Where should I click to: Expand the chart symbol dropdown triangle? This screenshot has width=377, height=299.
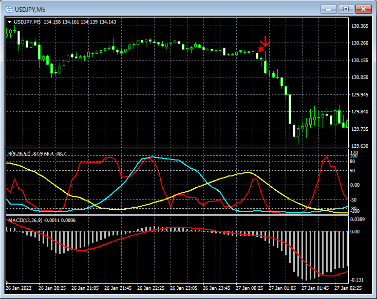pyautogui.click(x=9, y=22)
